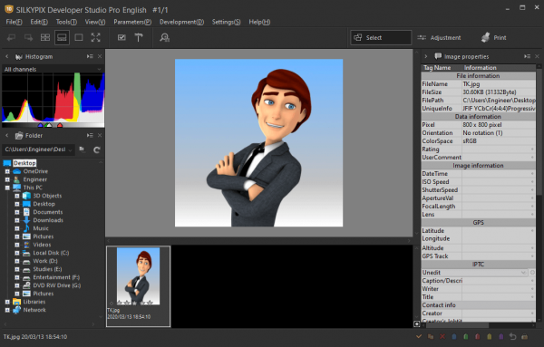Screen dimensions: 544x347
Task: Open the Development menu
Action: pos(182,22)
